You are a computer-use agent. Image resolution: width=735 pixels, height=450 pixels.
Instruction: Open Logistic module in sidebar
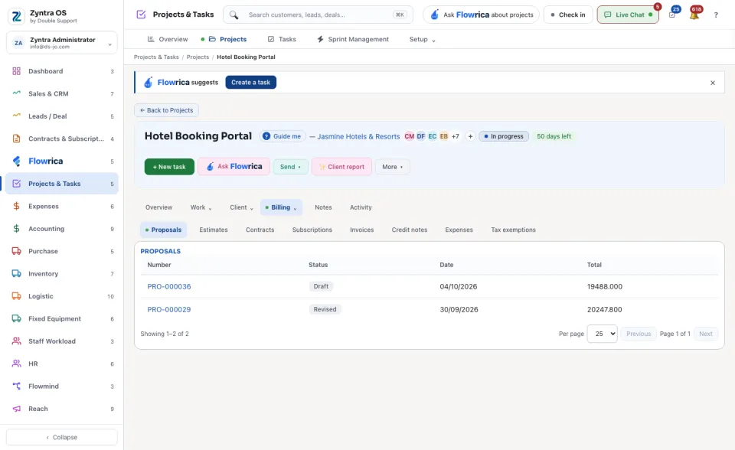[x=62, y=296]
